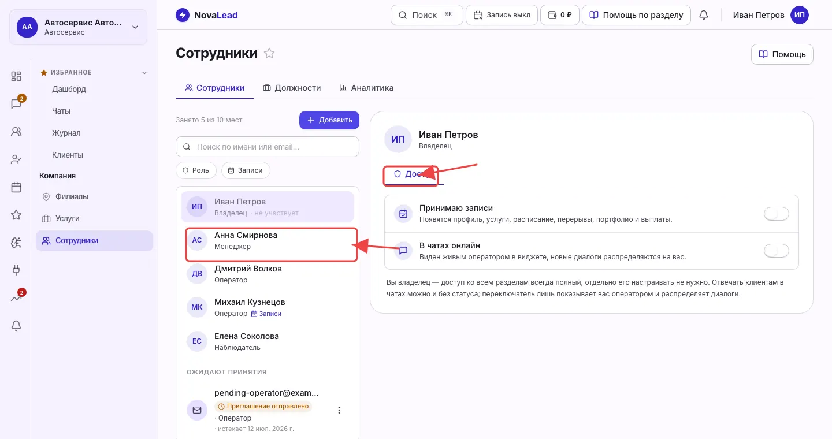The height and width of the screenshot is (439, 832).
Task: Open the Автосервис company selector dropdown
Action: tap(79, 27)
